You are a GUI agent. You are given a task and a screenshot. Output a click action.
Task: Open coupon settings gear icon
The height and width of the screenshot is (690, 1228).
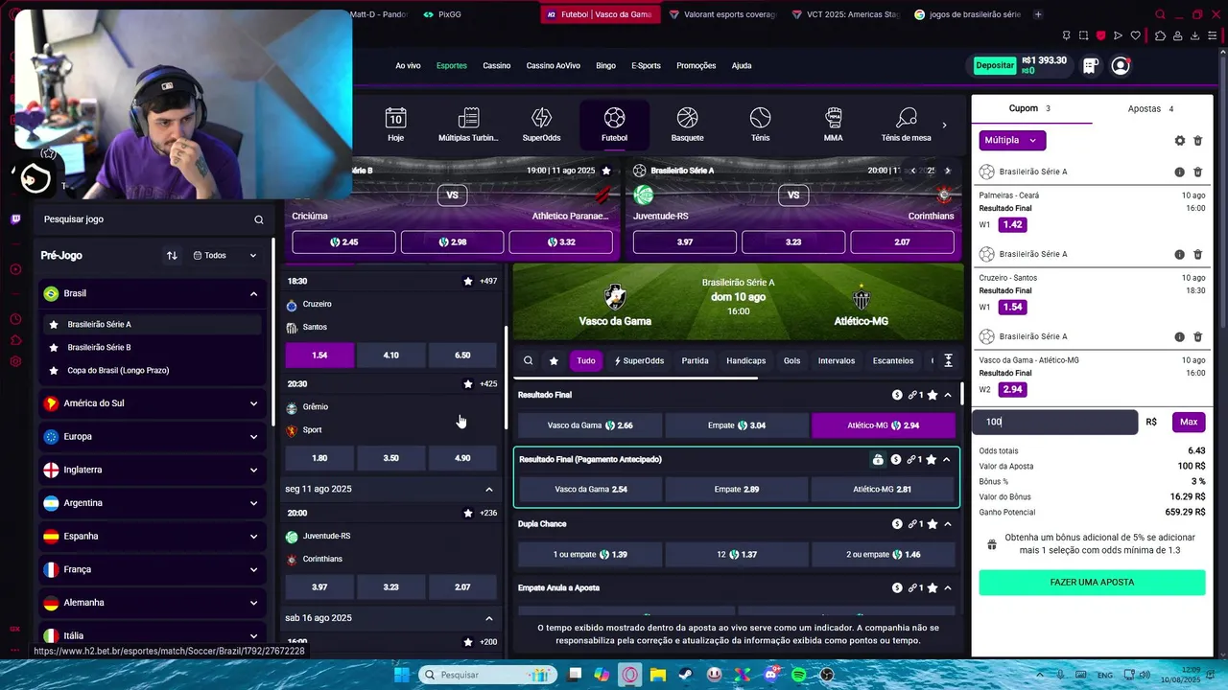click(x=1180, y=140)
